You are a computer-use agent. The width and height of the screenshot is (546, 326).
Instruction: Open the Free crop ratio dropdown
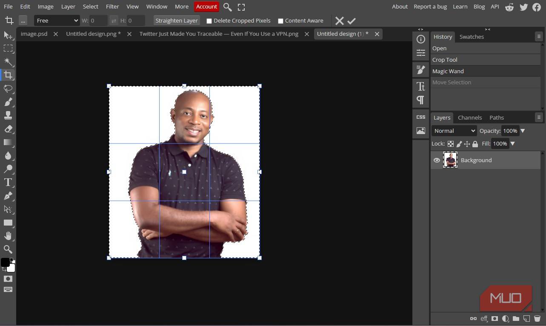point(57,20)
